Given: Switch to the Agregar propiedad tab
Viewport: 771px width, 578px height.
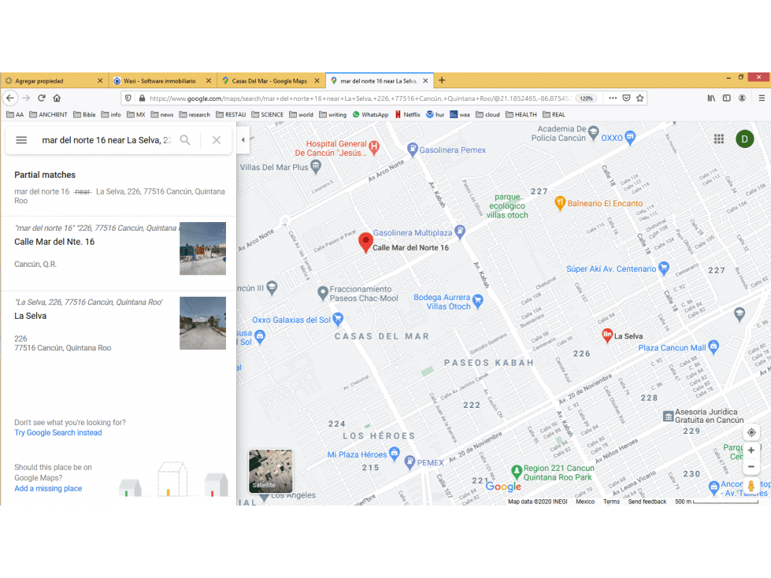Looking at the screenshot, I should (x=54, y=80).
